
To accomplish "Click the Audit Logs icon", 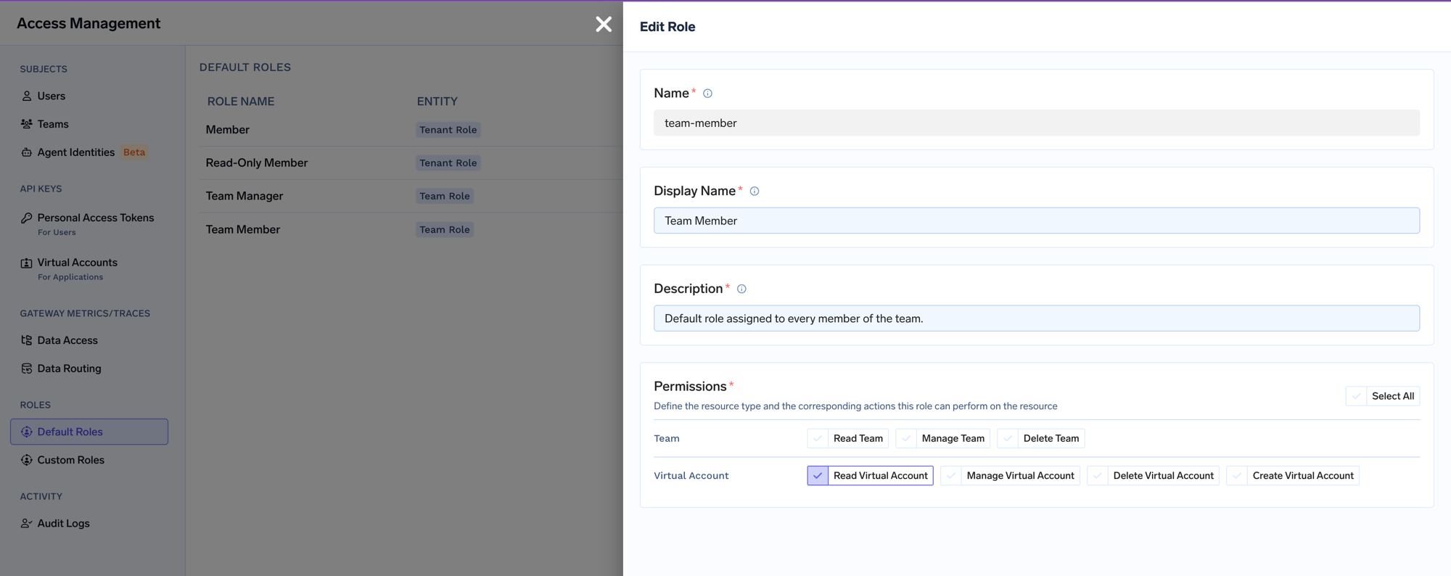I will (27, 523).
